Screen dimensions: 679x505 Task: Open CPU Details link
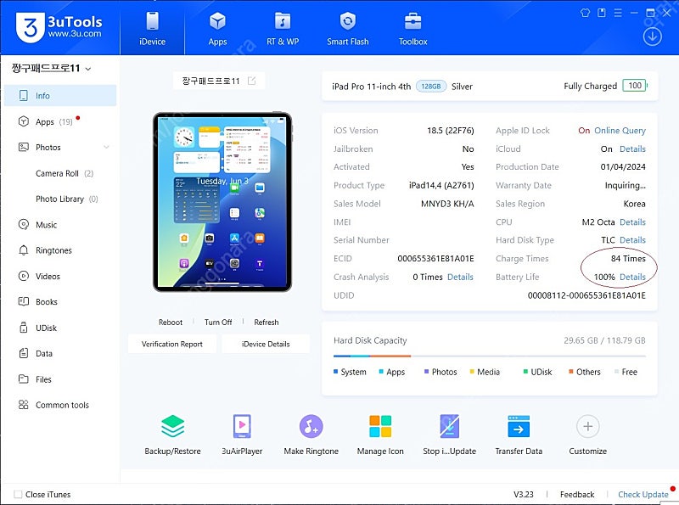pyautogui.click(x=632, y=222)
